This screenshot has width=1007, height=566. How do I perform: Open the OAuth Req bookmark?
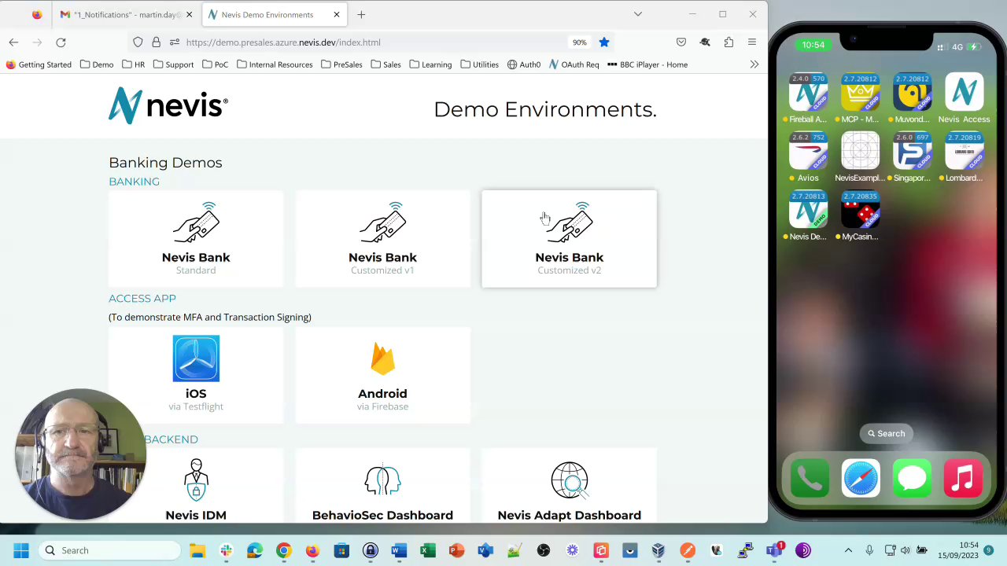click(x=574, y=64)
